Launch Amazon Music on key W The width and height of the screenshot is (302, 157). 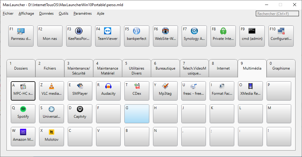[23, 136]
